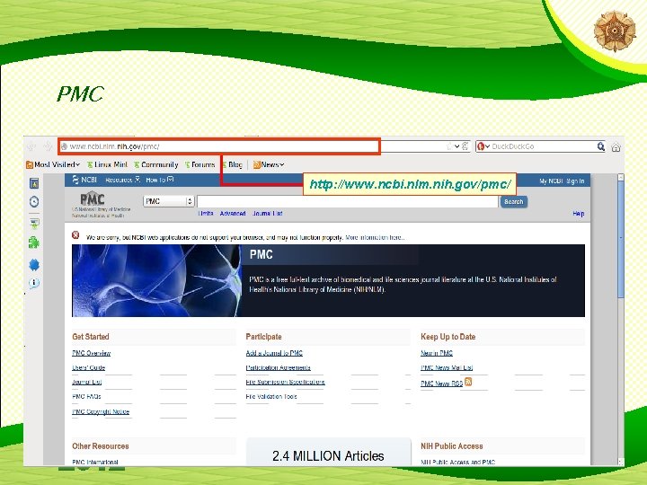Image resolution: width=647 pixels, height=485 pixels.
Task: Open the Users' Guide link
Action: pos(89,367)
